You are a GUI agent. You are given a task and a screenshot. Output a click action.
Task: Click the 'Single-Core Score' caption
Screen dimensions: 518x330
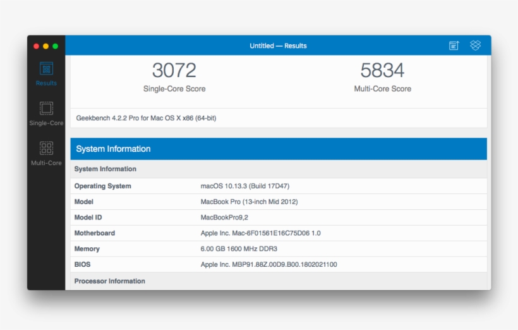[174, 89]
